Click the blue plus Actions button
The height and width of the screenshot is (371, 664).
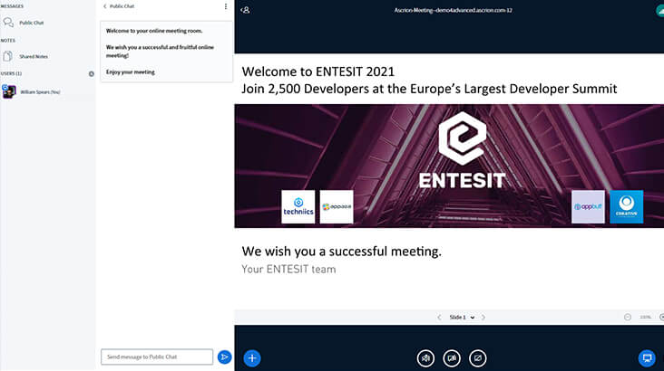coord(252,357)
